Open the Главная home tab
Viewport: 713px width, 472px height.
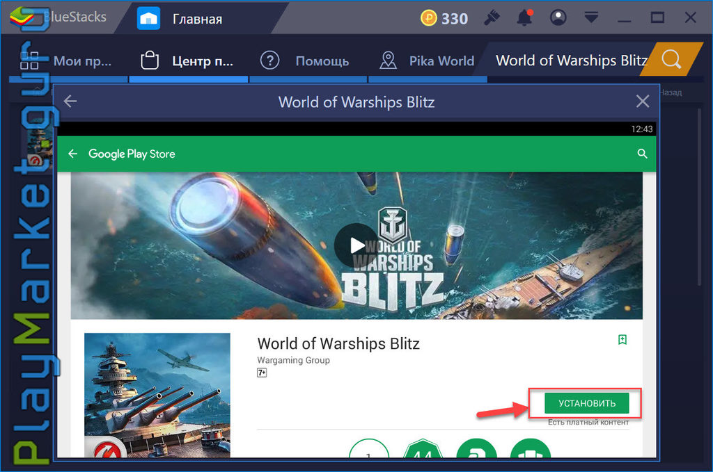(x=196, y=19)
